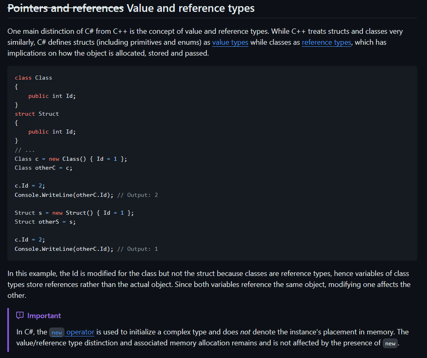Select the "// ..." comment line in code

pyautogui.click(x=25, y=150)
